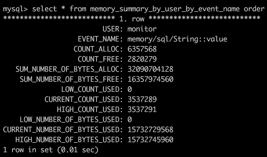
Task: Click the word "order" in the query
Action: point(254,9)
